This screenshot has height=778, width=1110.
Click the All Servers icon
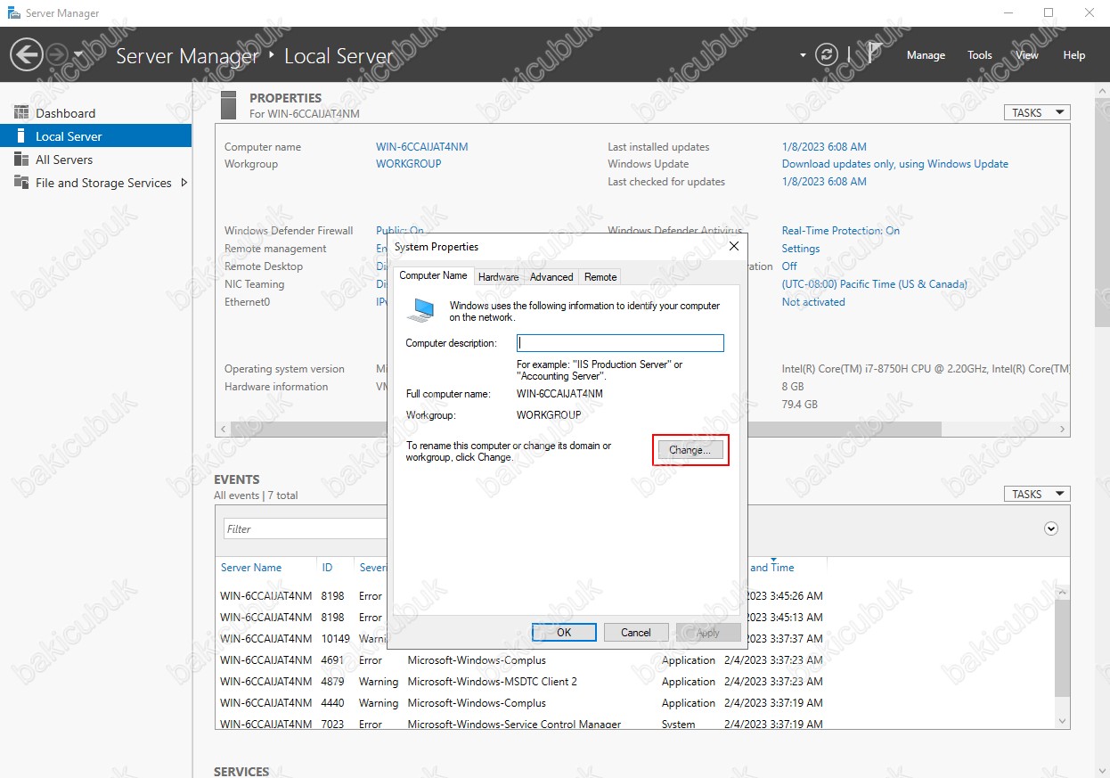click(x=21, y=160)
